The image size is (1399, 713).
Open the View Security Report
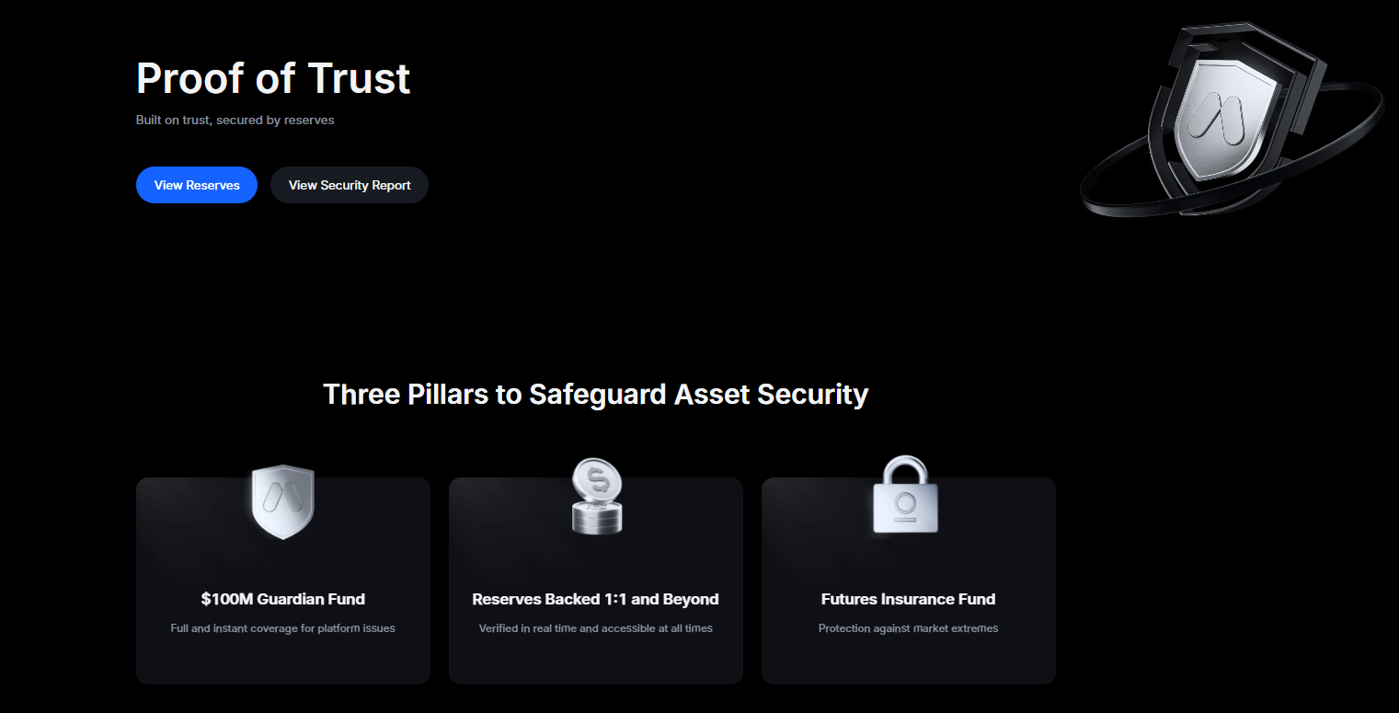point(349,185)
